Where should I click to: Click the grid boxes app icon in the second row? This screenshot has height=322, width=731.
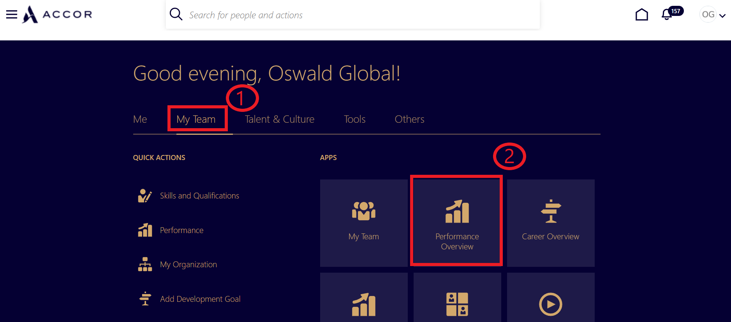(457, 305)
